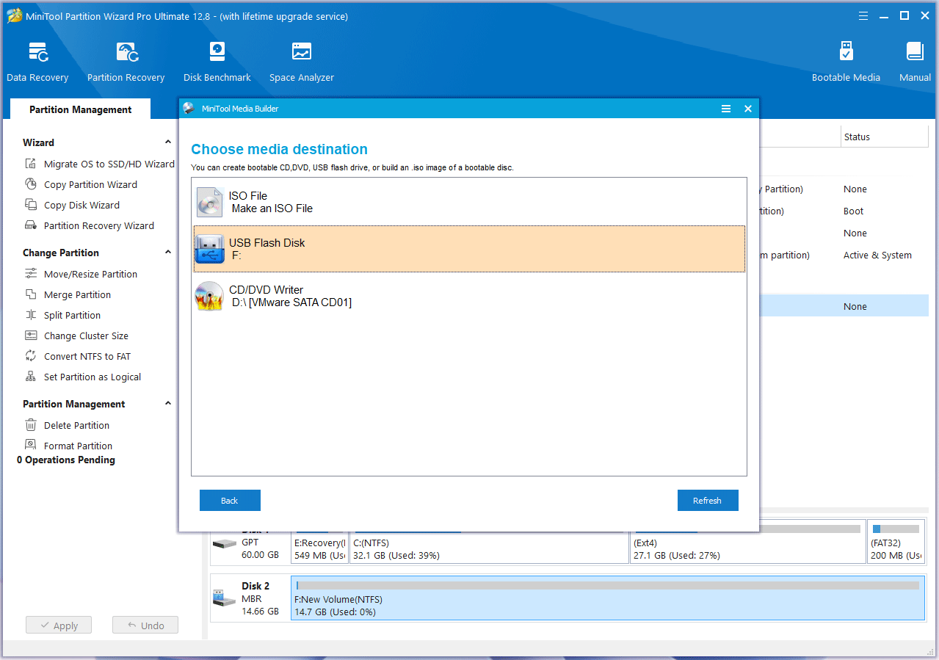The height and width of the screenshot is (660, 939).
Task: Collapse the Wizard section
Action: 167,142
